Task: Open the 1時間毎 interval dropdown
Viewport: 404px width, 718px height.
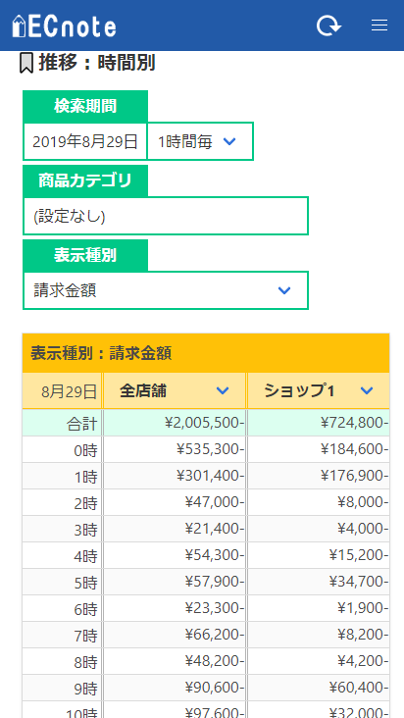Action: coord(200,141)
